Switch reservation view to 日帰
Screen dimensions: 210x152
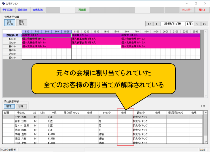pyautogui.click(x=20, y=106)
